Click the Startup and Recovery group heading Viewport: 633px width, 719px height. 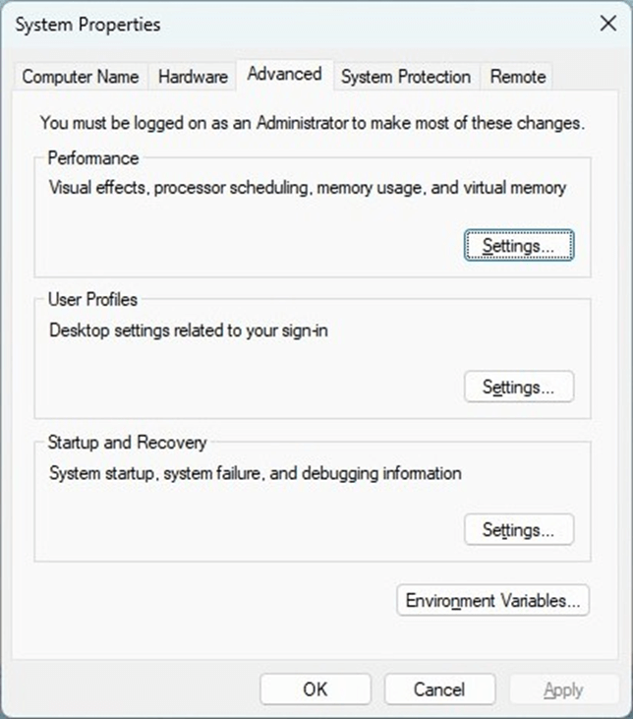127,443
